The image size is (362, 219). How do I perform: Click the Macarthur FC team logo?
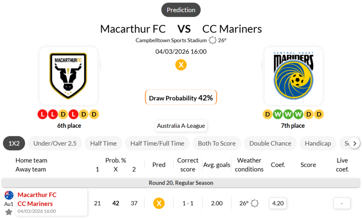point(69,76)
